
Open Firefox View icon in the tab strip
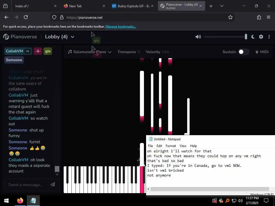(x=5, y=6)
